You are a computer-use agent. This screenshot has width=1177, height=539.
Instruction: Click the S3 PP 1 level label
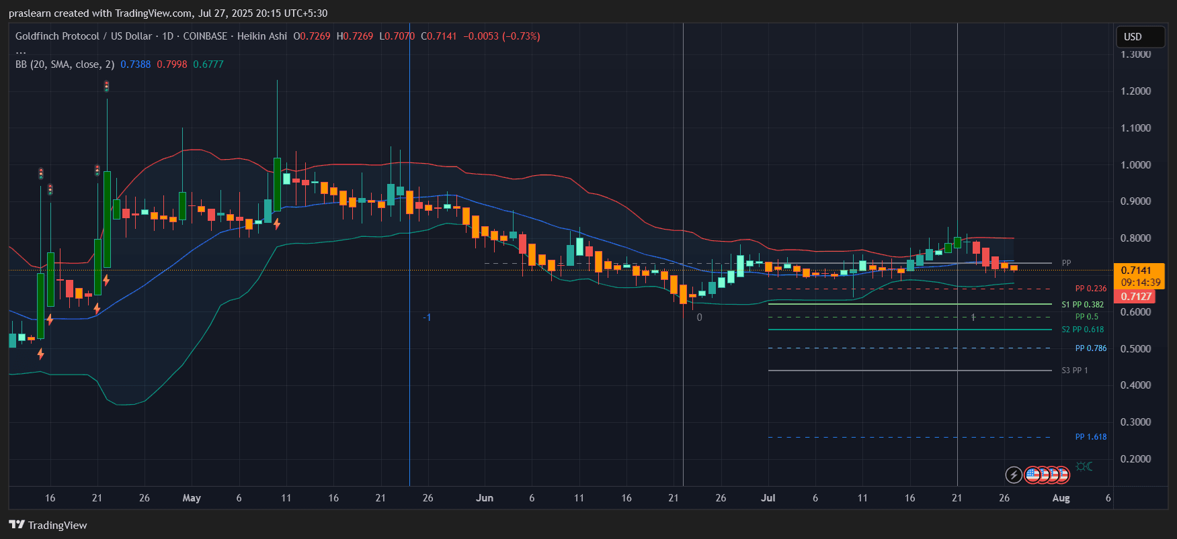(1074, 371)
